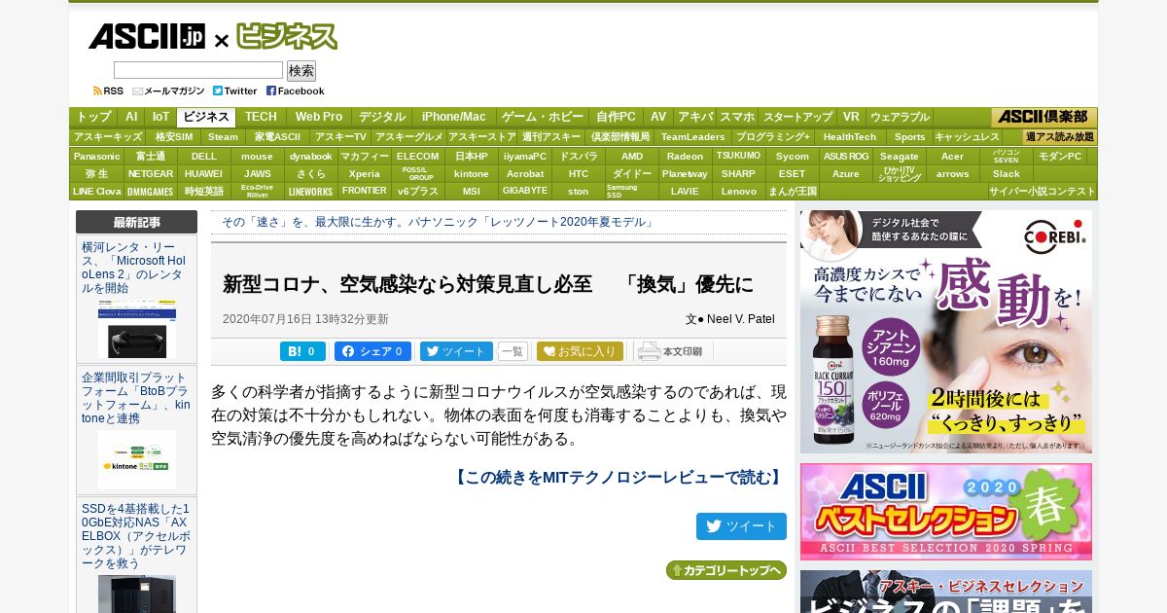Viewport: 1167px width, 613px height.
Task: Open the アスキーキッズ sub-menu link
Action: click(x=108, y=137)
